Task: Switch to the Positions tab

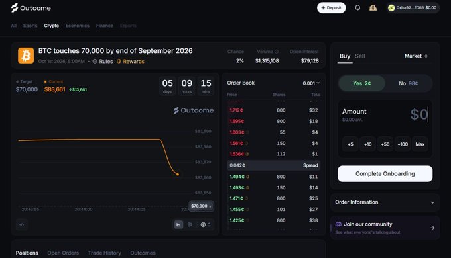Action: [x=27, y=253]
